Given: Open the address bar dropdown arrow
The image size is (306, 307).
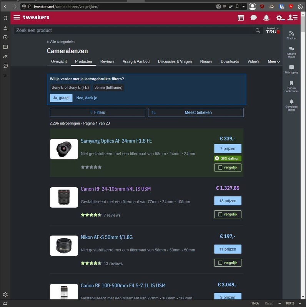Looking at the screenshot, I should click(243, 7).
